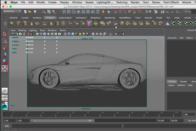The width and height of the screenshot is (196, 131).
Task: Switch to four-view panel layout
Action: (x=5, y=98)
